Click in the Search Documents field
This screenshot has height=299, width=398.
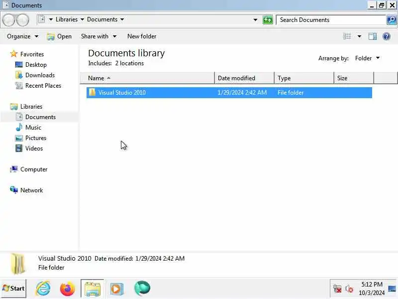[331, 20]
